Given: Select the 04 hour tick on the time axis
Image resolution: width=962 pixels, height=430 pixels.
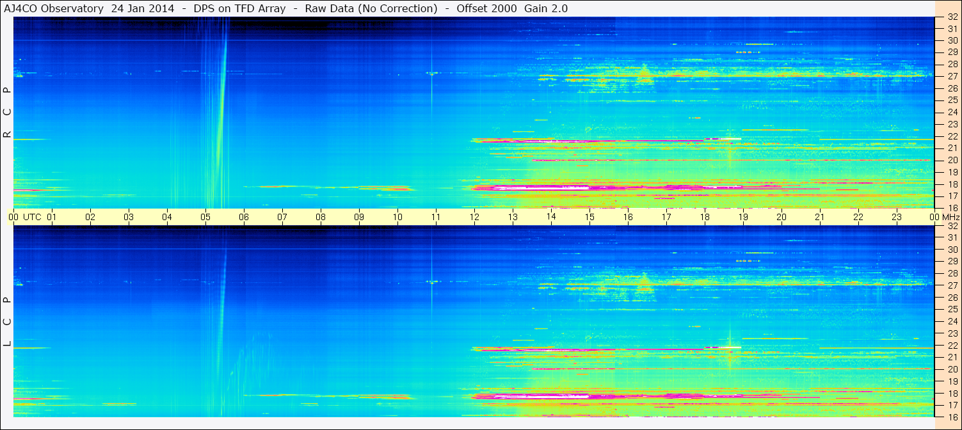Looking at the screenshot, I should click(x=167, y=218).
